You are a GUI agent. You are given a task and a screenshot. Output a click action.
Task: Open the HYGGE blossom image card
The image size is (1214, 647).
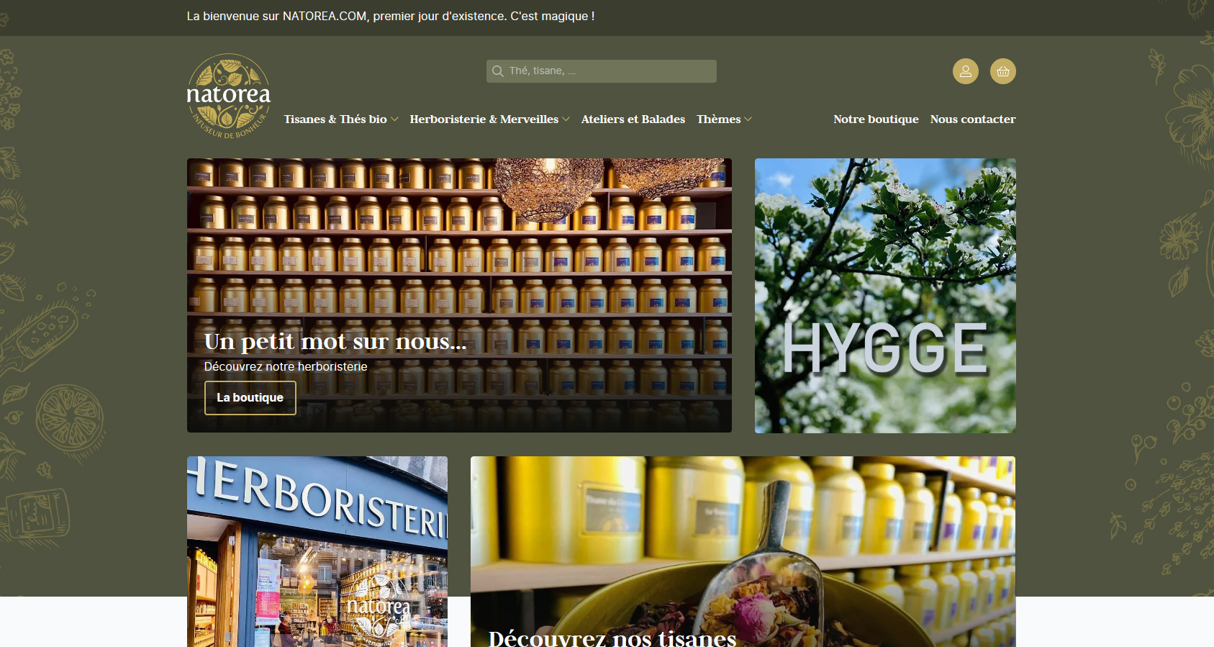pyautogui.click(x=885, y=296)
